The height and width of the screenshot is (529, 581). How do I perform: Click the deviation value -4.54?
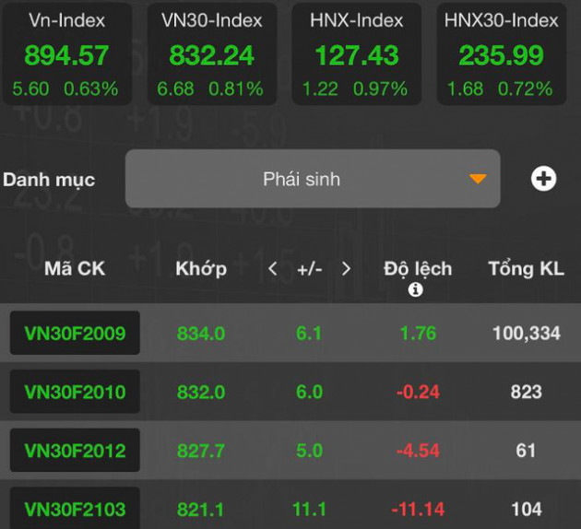point(418,451)
